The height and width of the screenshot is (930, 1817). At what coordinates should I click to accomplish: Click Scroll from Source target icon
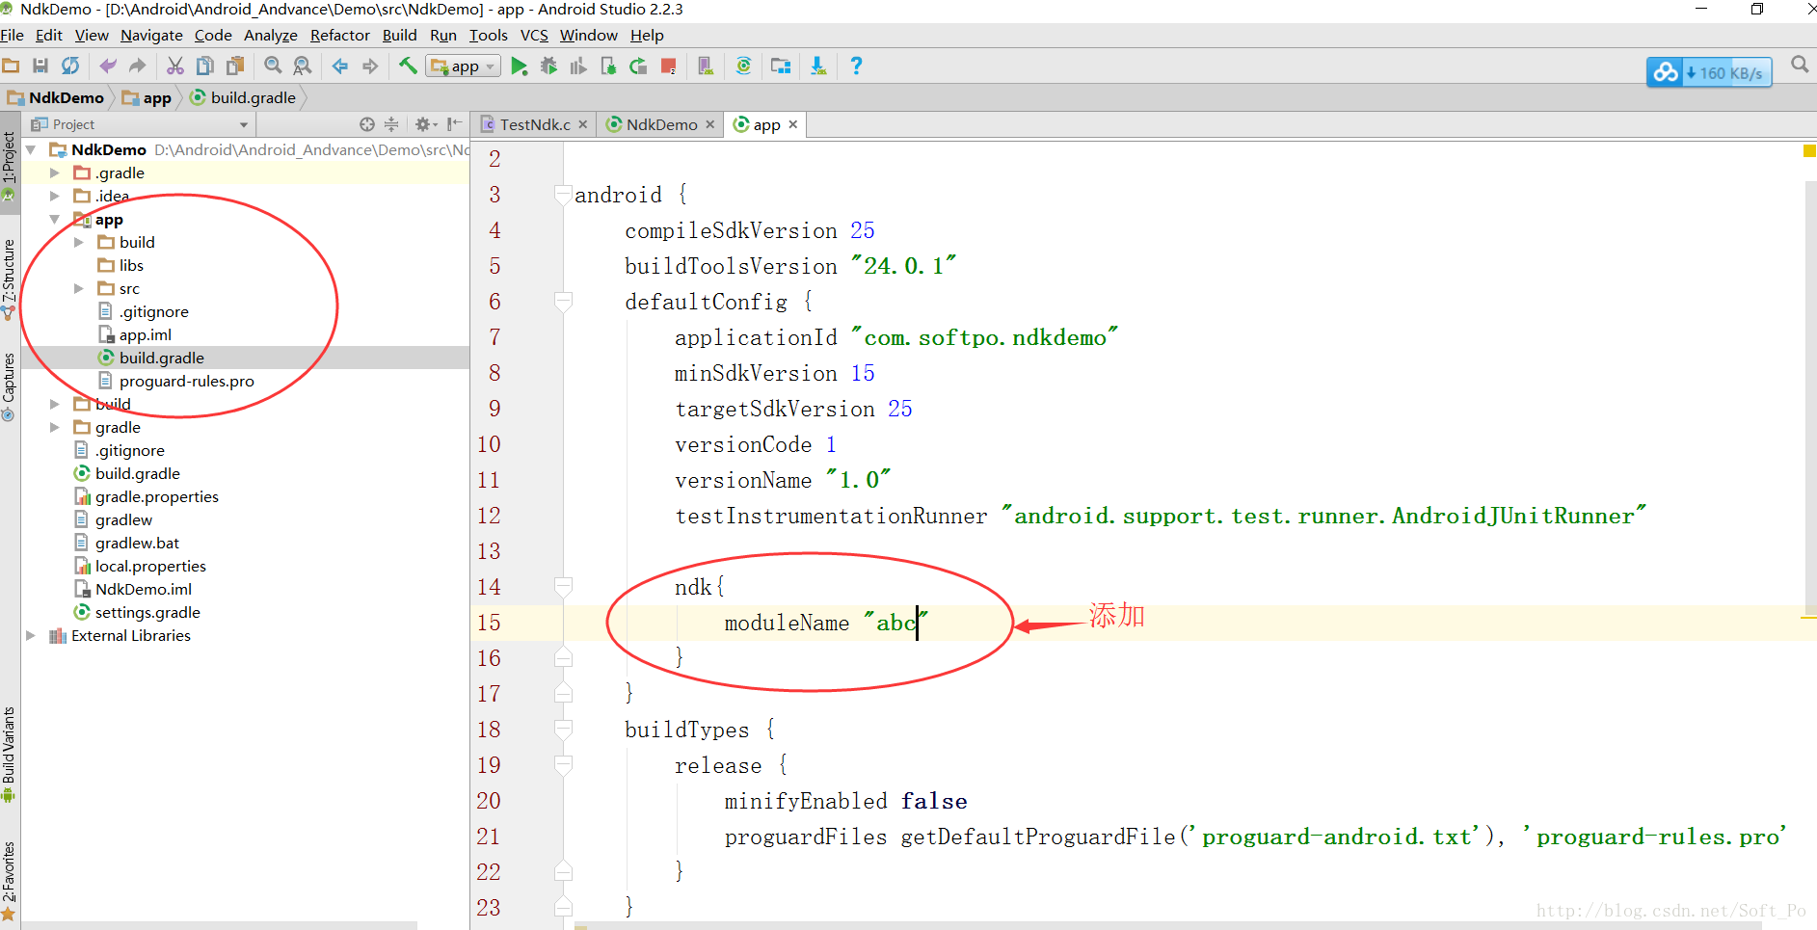coord(366,124)
